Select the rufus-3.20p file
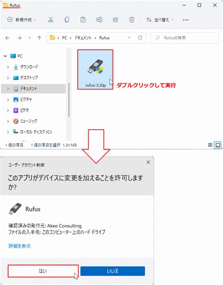Viewport: 223px width, 285px height. [x=96, y=69]
